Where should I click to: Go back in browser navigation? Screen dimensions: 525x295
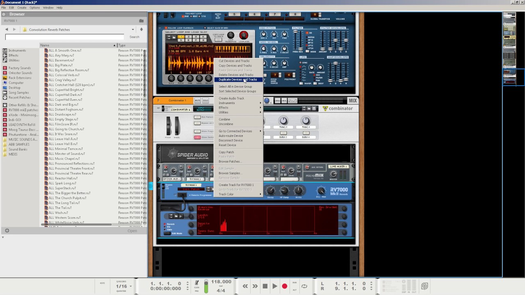[7, 29]
